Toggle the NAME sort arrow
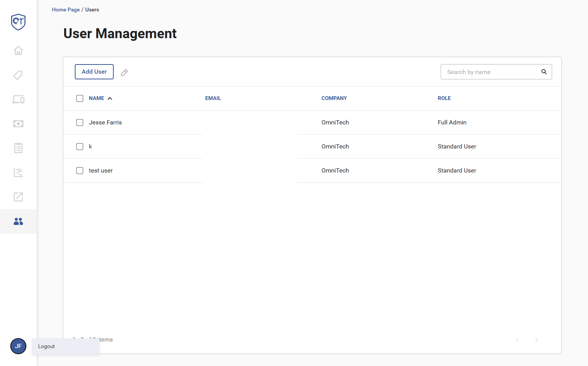 pyautogui.click(x=110, y=98)
